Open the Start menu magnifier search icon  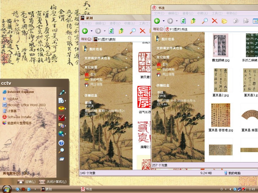61,151
